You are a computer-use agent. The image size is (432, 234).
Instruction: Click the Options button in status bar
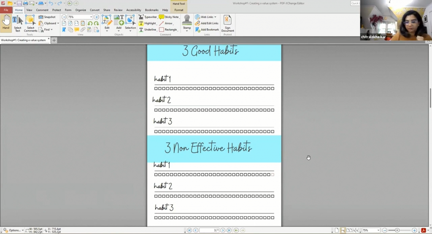point(13,230)
